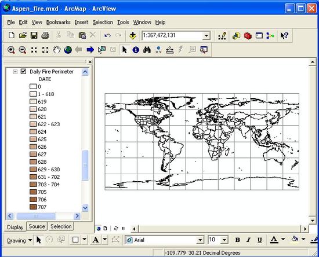Viewport: 319px width, 257px height.
Task: Open the Arial font dropdown
Action: point(200,240)
